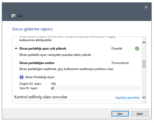
Task: Select the Yeni DC Ayarı value row
Action: click(80, 88)
